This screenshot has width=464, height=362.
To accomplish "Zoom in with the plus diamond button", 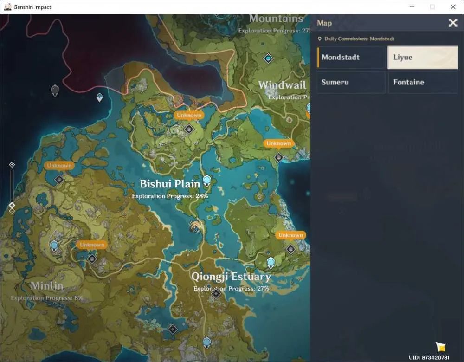I will pyautogui.click(x=12, y=165).
